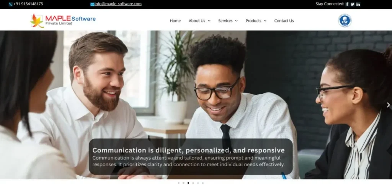Expand the Products dropdown menu
The height and width of the screenshot is (185, 392).
pos(256,21)
